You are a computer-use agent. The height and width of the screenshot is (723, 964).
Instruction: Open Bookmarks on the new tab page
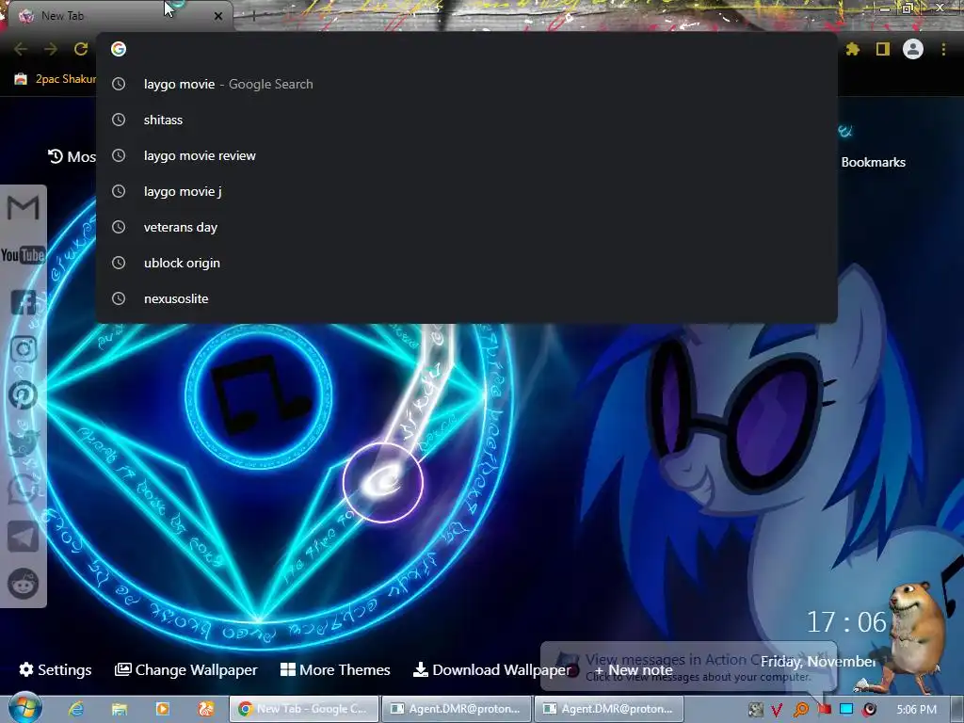point(873,162)
